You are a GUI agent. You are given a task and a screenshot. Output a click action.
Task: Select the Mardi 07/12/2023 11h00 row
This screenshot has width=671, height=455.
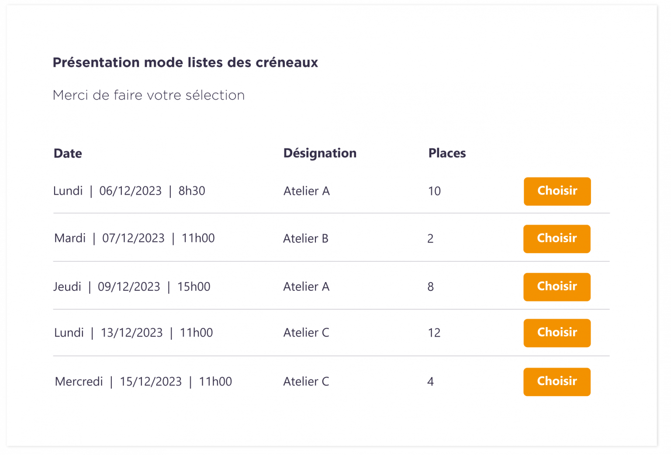point(133,238)
